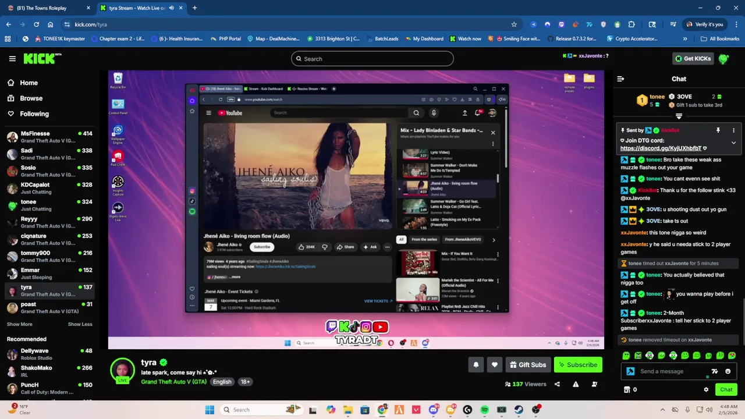745x419 pixels.
Task: Bookmark this page with the star
Action: (514, 24)
